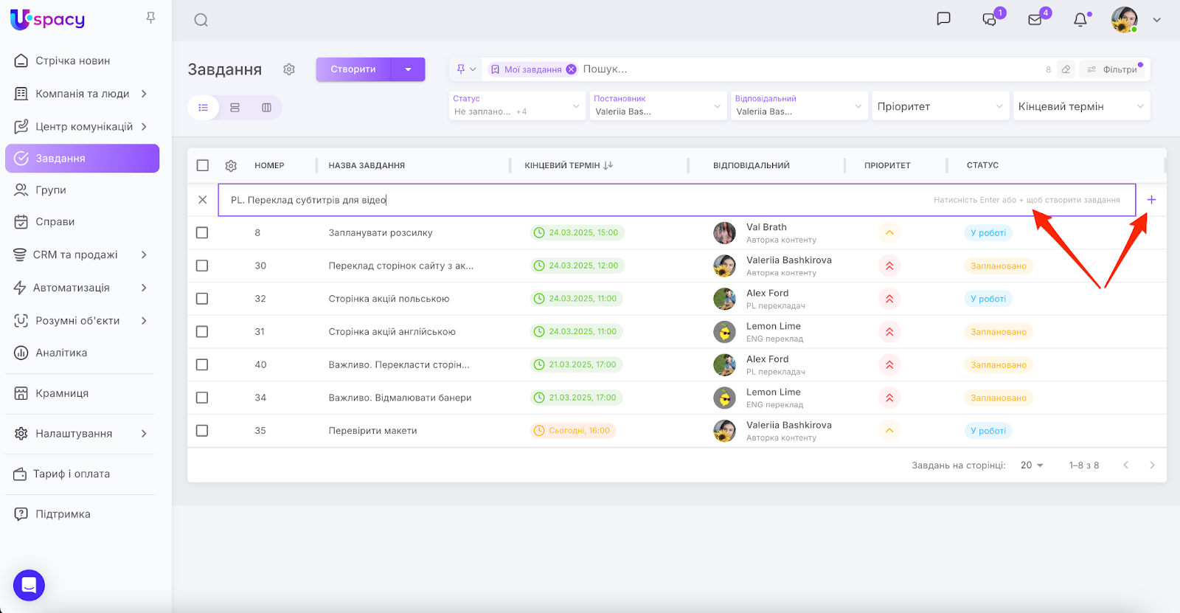Open tasks per page dropdown showing 20

(x=1032, y=465)
